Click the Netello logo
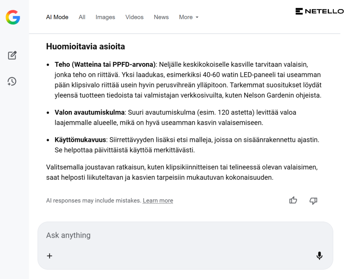Image resolution: width=348 pixels, height=279 pixels. pos(319,11)
